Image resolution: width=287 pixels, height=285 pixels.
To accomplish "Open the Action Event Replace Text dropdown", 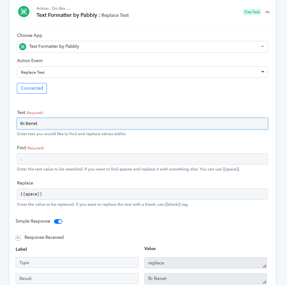I will (x=142, y=72).
